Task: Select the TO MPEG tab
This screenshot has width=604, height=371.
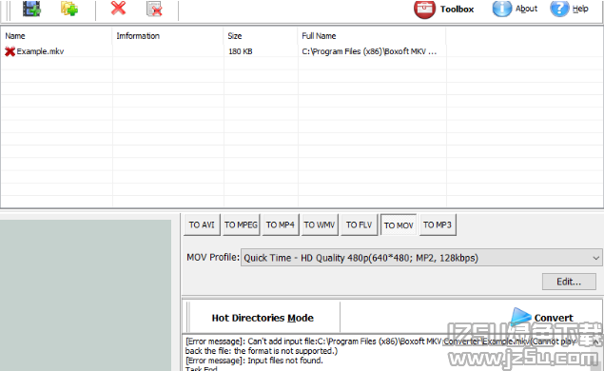Action: 242,225
